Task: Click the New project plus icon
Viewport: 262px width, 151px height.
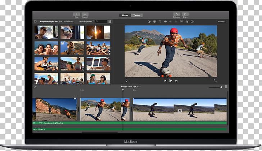Action: pyautogui.click(x=77, y=14)
